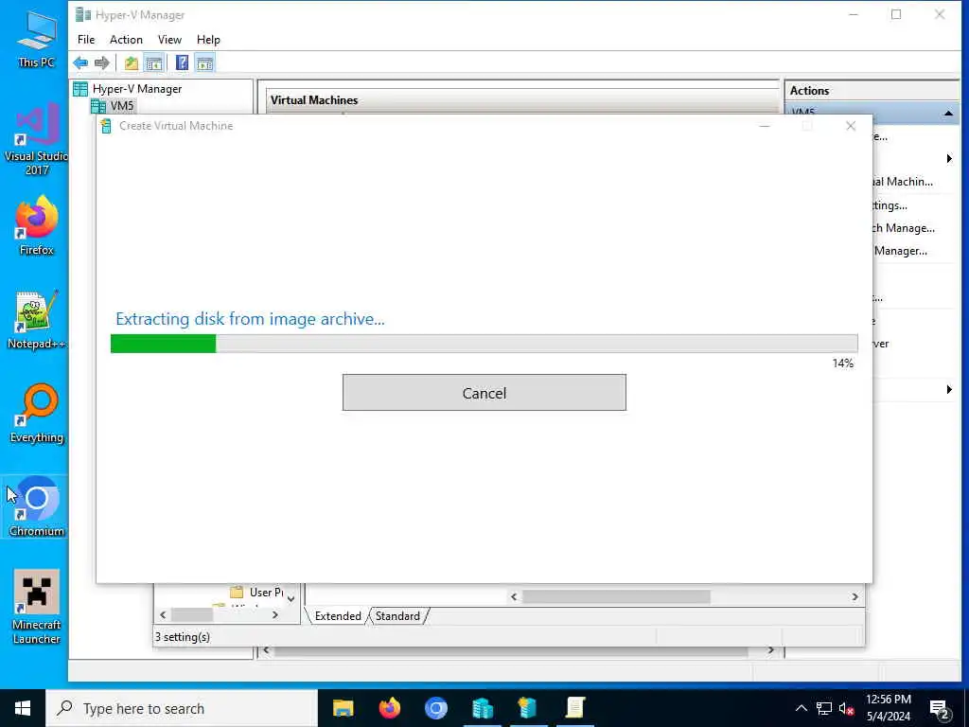Screen dimensions: 969x727
Task: Click the muted volume icon in tray
Action: [x=846, y=708]
